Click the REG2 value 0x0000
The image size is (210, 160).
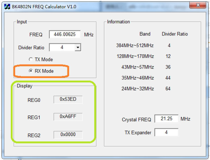point(68,134)
